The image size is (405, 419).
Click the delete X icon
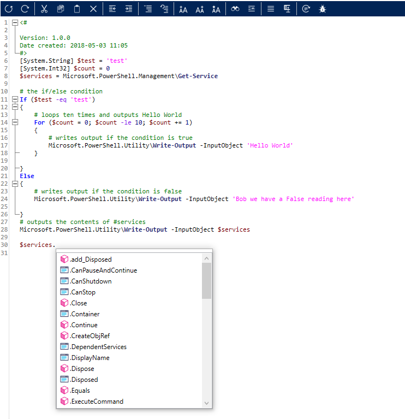click(x=93, y=9)
